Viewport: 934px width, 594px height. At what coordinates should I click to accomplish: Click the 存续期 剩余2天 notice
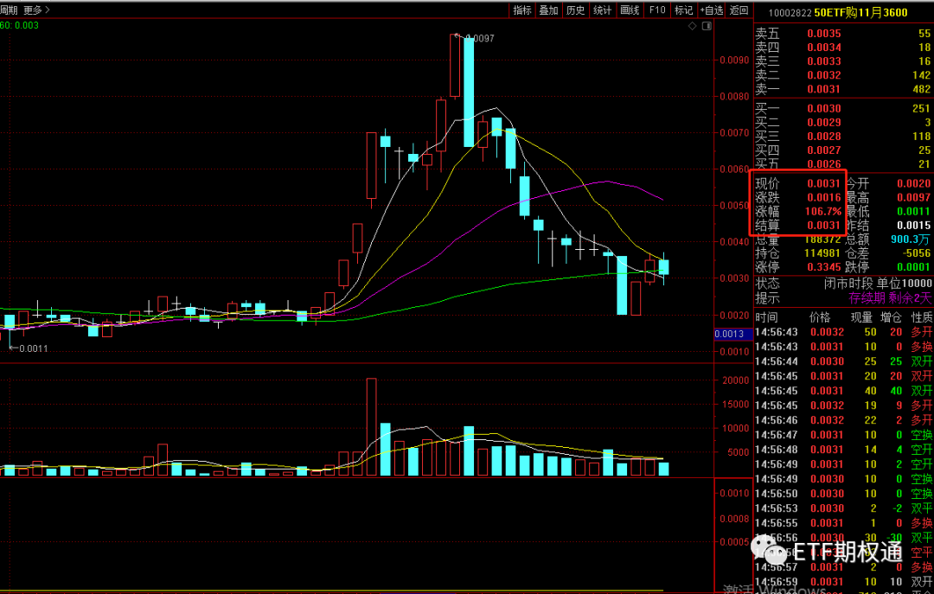(890, 298)
